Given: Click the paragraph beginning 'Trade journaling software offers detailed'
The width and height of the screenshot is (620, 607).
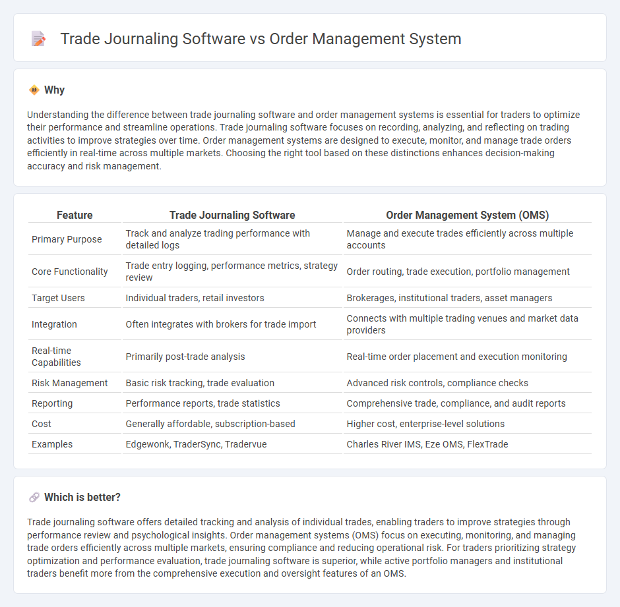Looking at the screenshot, I should (301, 548).
